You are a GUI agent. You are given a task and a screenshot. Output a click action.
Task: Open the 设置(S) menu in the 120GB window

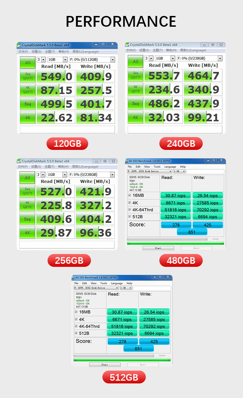(x=36, y=52)
